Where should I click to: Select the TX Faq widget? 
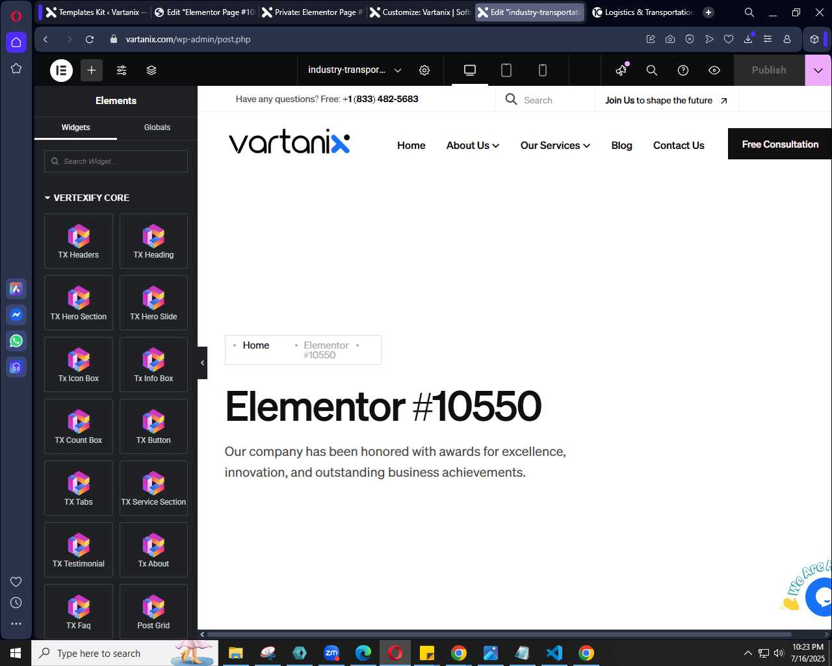[79, 611]
